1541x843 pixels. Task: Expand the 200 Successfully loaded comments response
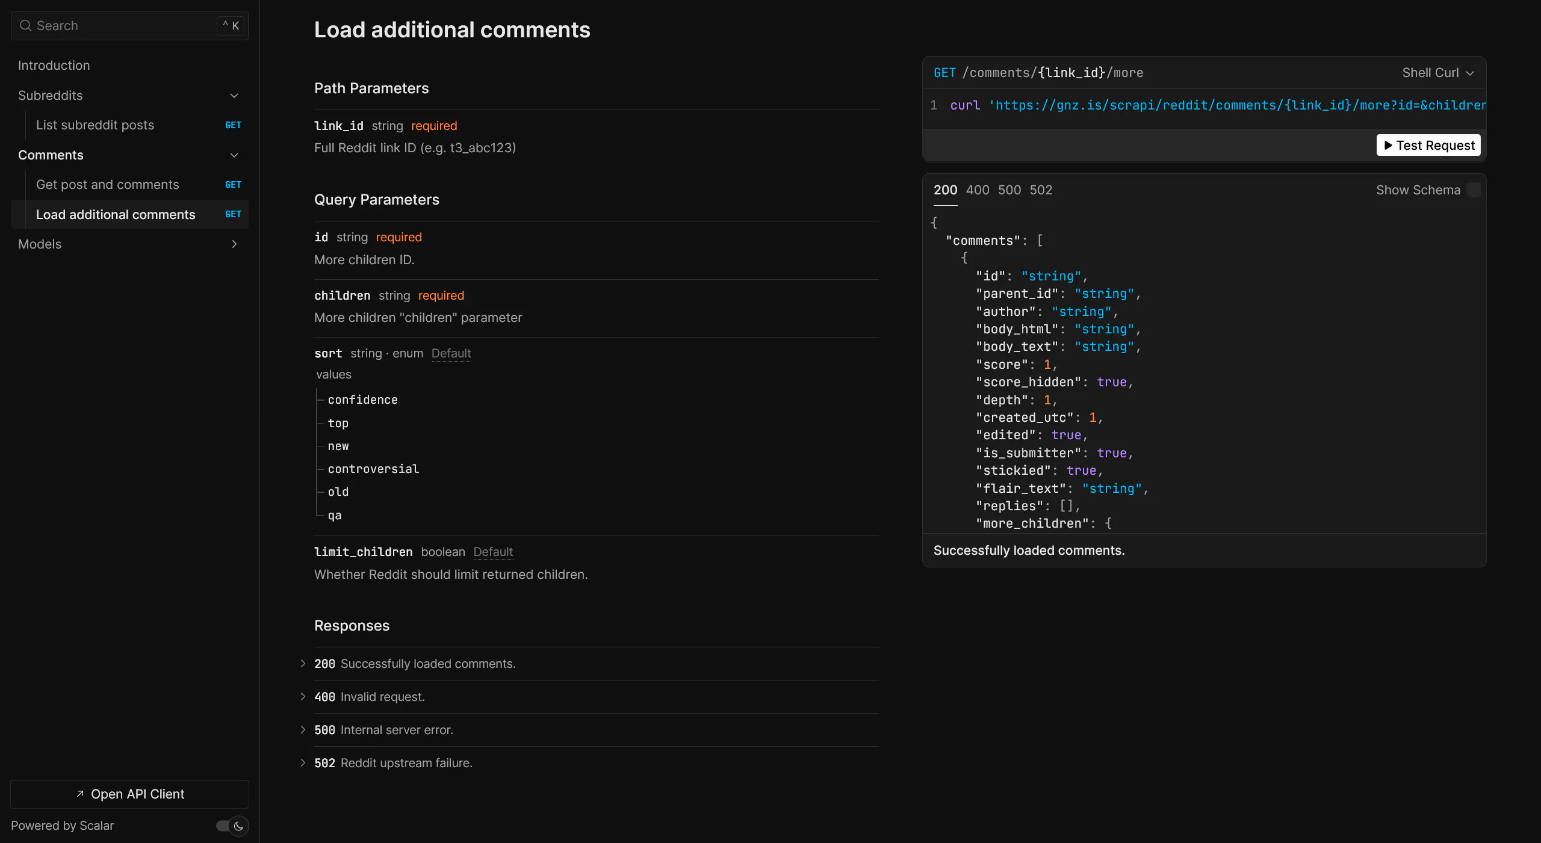(415, 664)
